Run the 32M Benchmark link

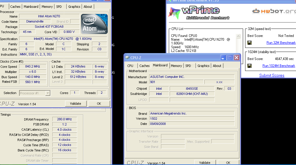[281, 43]
